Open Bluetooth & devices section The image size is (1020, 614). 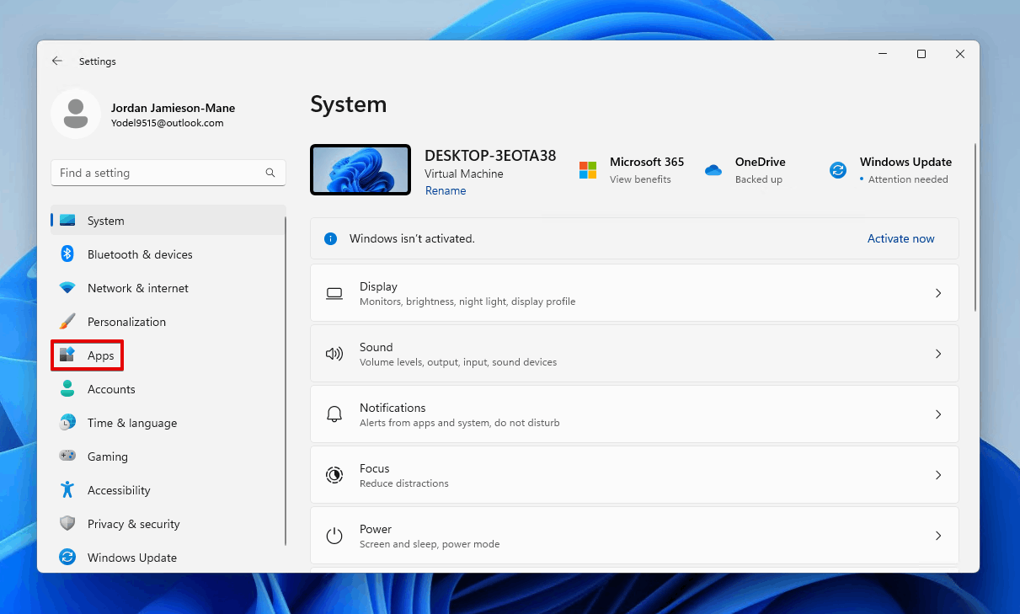pyautogui.click(x=168, y=254)
